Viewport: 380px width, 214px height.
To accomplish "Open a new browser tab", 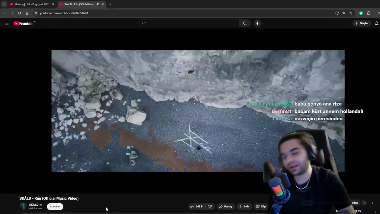I will (110, 4).
